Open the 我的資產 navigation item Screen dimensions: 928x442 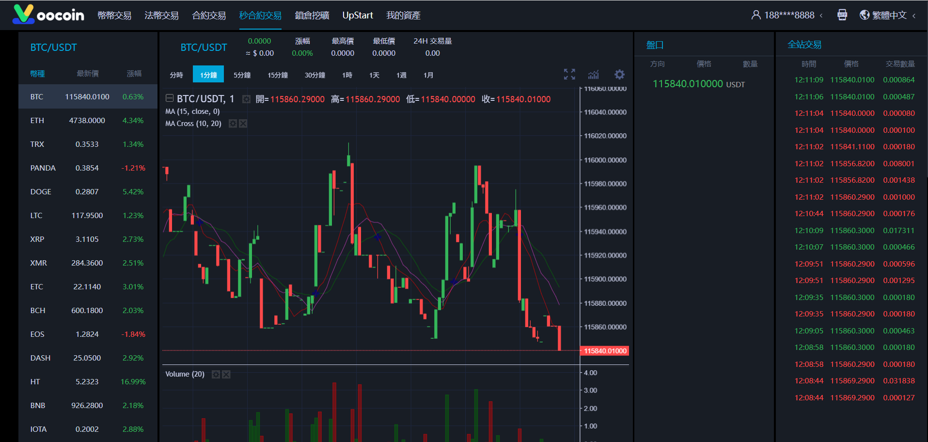[403, 16]
